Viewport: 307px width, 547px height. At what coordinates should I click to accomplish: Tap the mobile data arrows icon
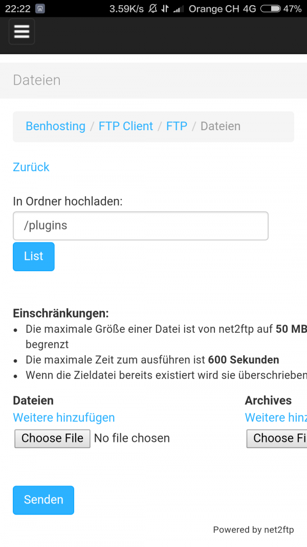point(165,9)
